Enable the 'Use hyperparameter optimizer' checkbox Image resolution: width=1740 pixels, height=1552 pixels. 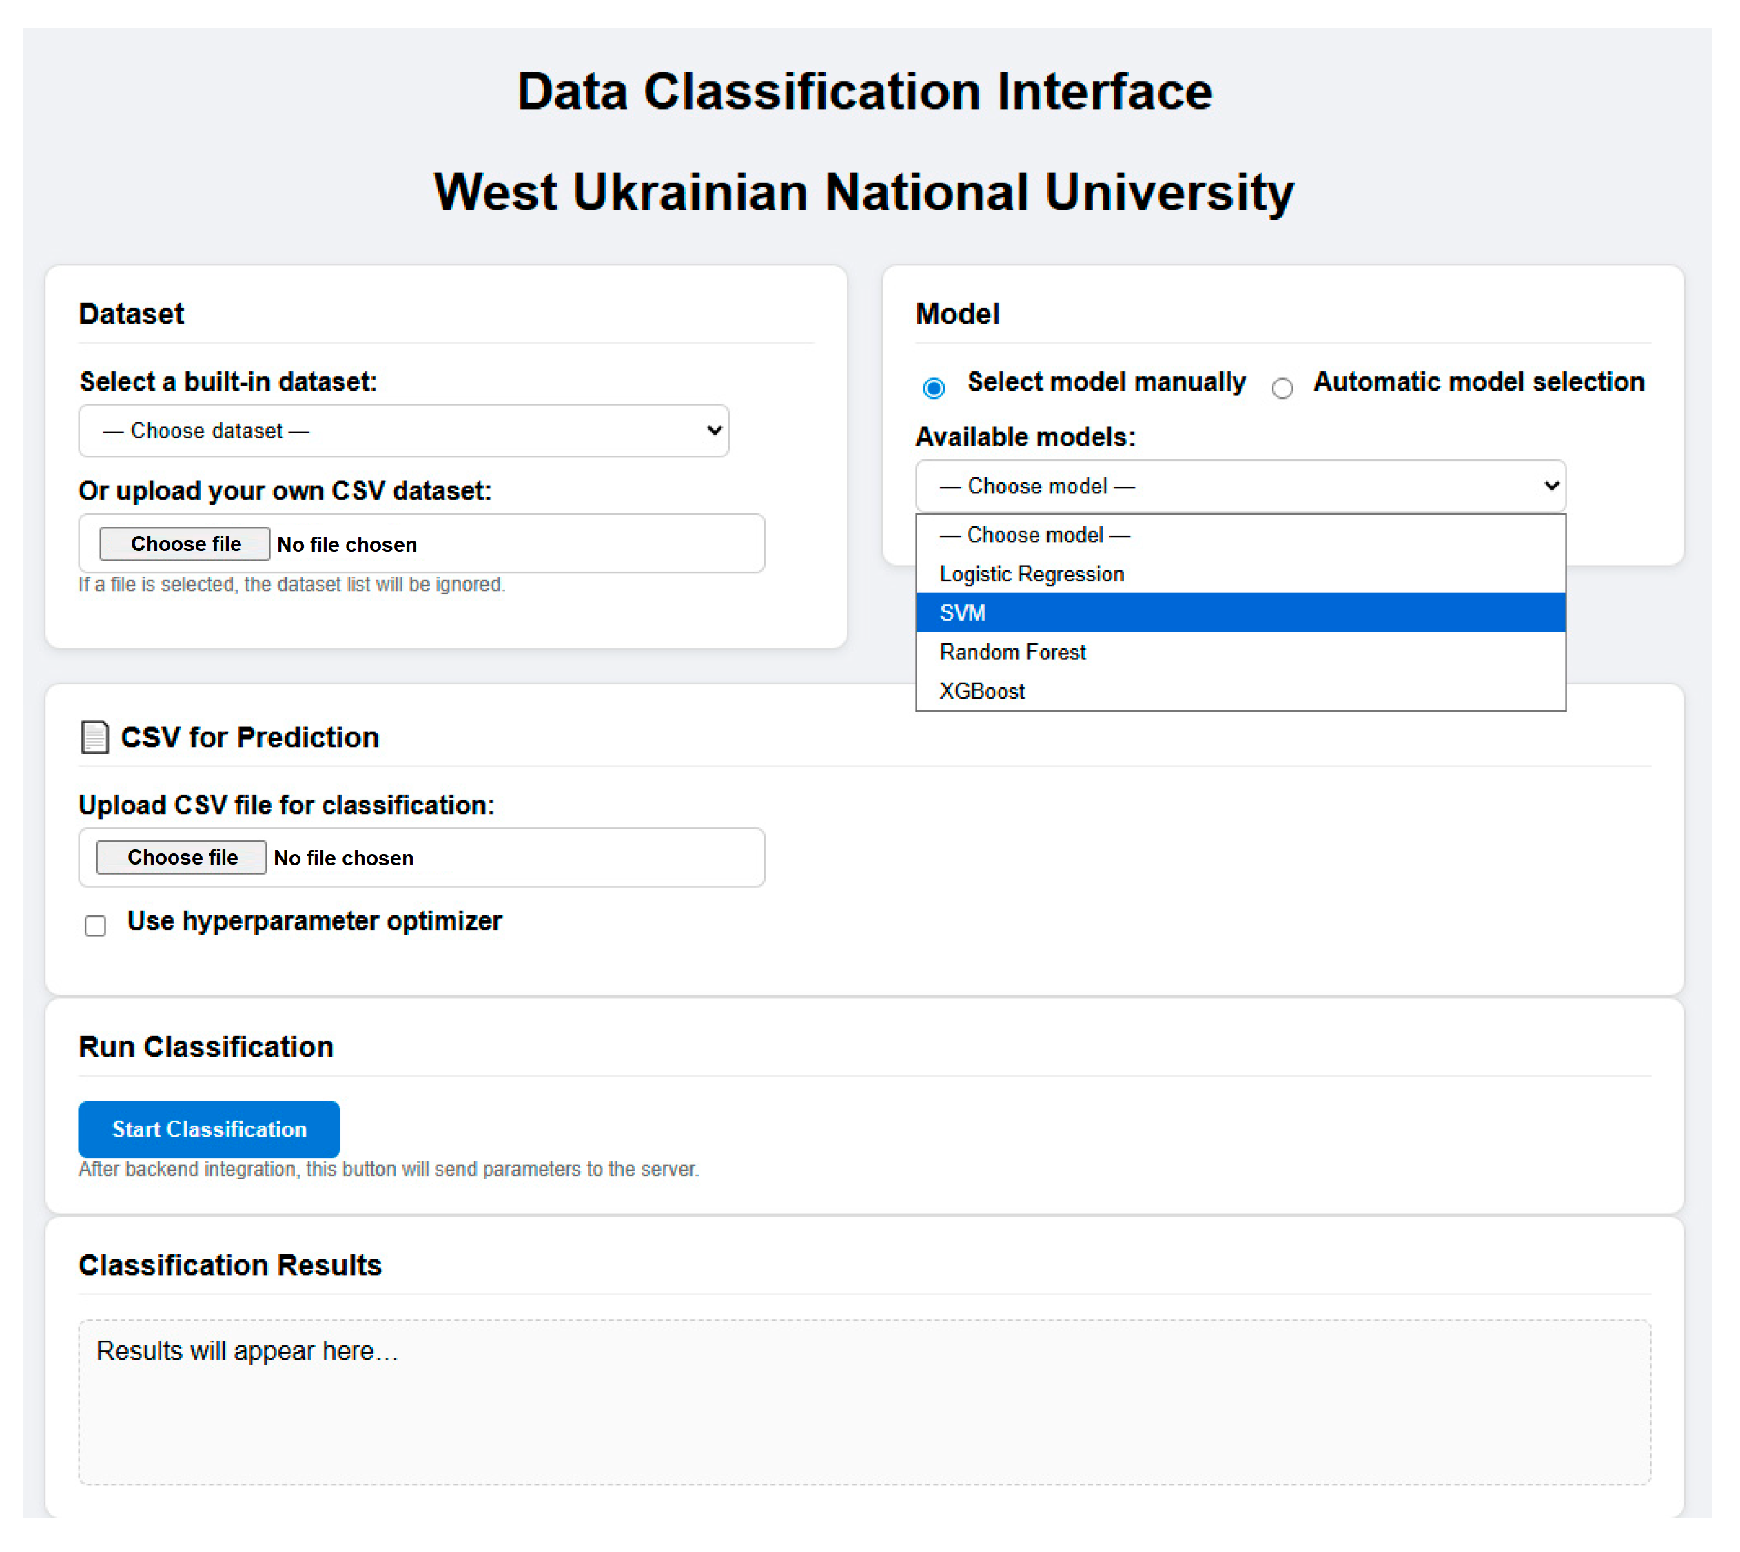click(96, 926)
